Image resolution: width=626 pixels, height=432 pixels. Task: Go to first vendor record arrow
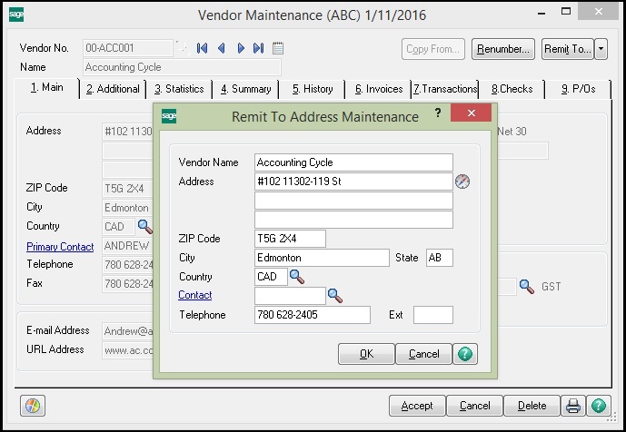click(202, 48)
